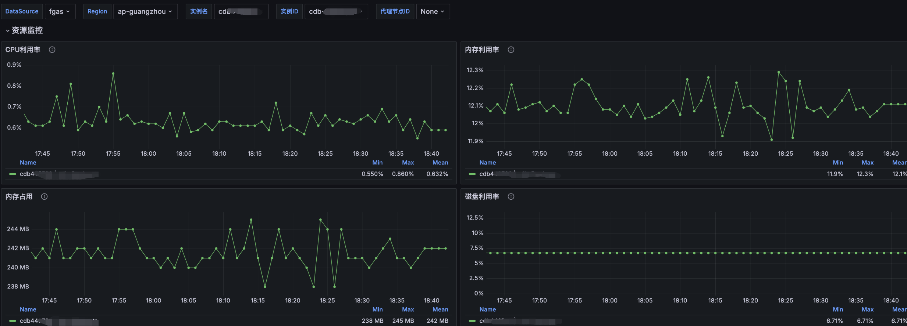Image resolution: width=907 pixels, height=326 pixels.
Task: Click the 磁盘利用率 panel info icon
Action: [x=511, y=196]
